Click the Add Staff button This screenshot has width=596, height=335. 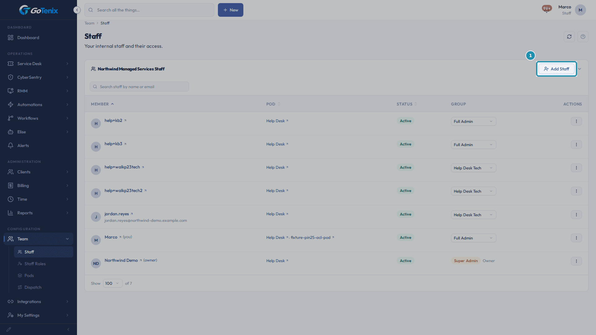click(556, 69)
